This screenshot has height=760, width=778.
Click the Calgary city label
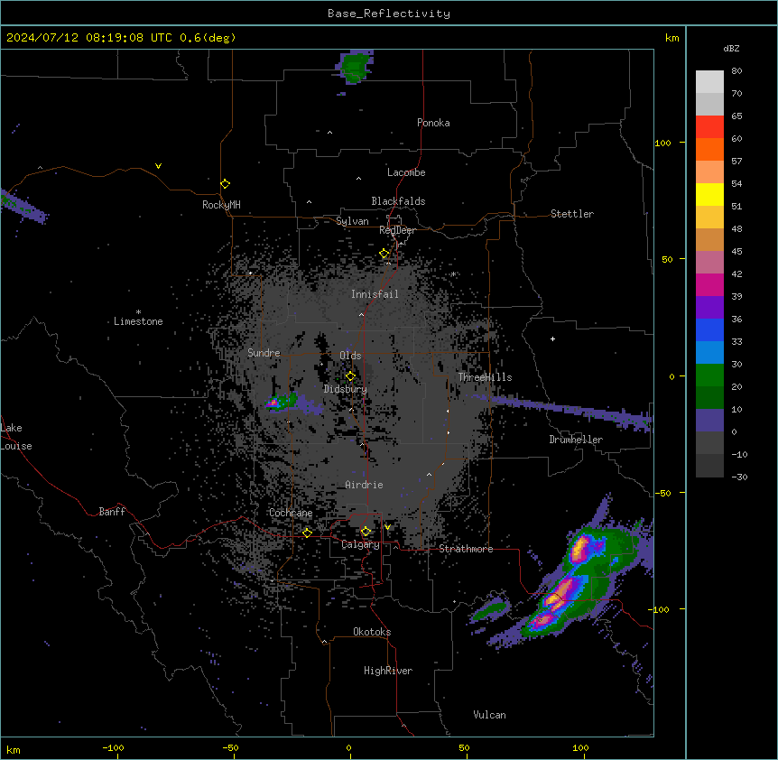[x=360, y=544]
